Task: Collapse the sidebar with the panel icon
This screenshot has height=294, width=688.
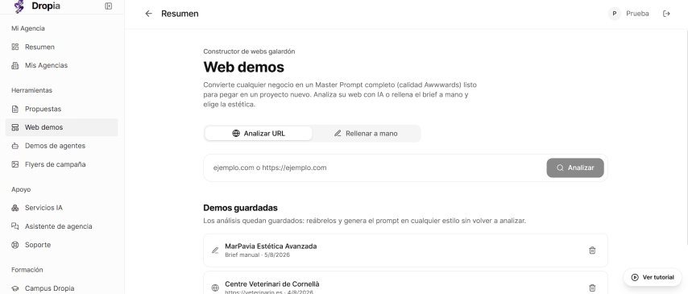Action: [x=109, y=6]
